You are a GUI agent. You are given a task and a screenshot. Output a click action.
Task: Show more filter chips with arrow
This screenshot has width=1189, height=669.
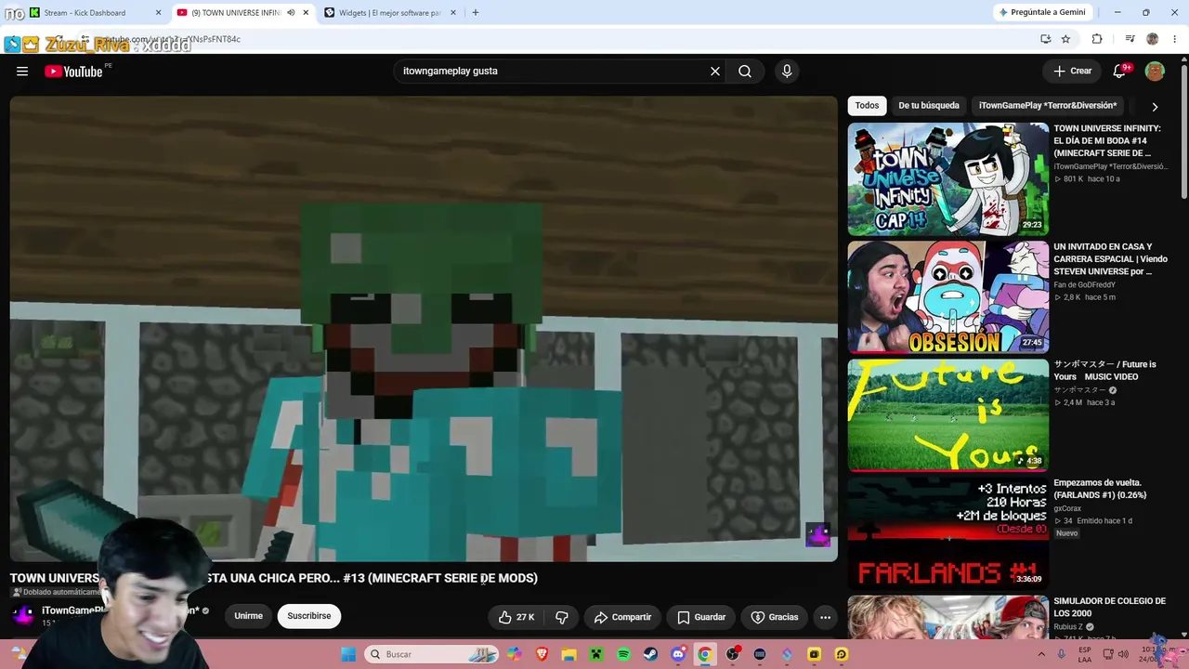point(1155,107)
